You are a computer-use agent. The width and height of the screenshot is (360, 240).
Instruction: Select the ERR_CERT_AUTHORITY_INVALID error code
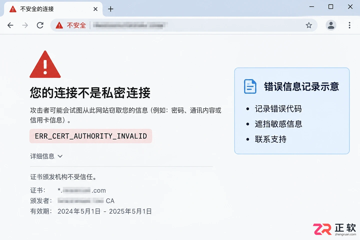click(x=91, y=136)
